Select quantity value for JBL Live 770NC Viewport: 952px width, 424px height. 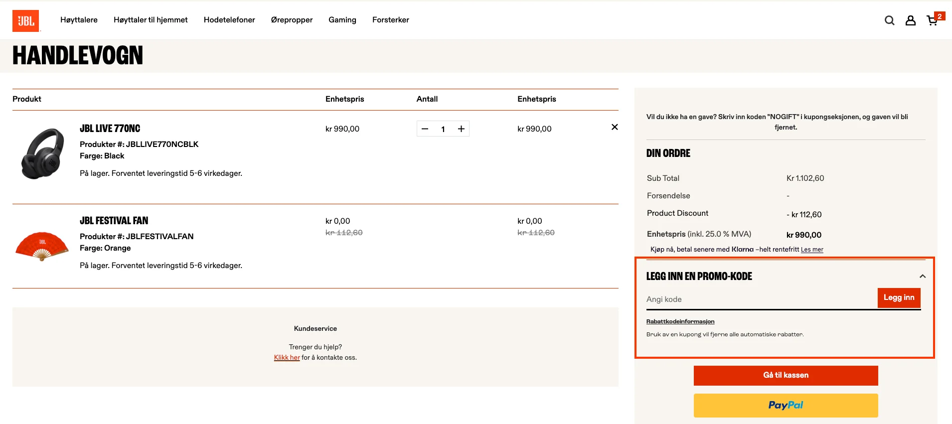point(443,129)
